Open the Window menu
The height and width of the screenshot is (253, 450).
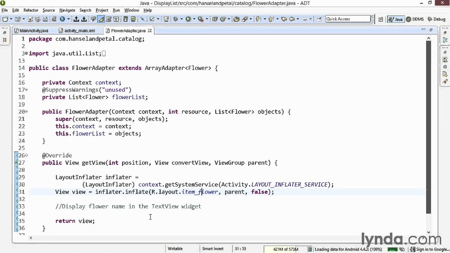point(132,10)
